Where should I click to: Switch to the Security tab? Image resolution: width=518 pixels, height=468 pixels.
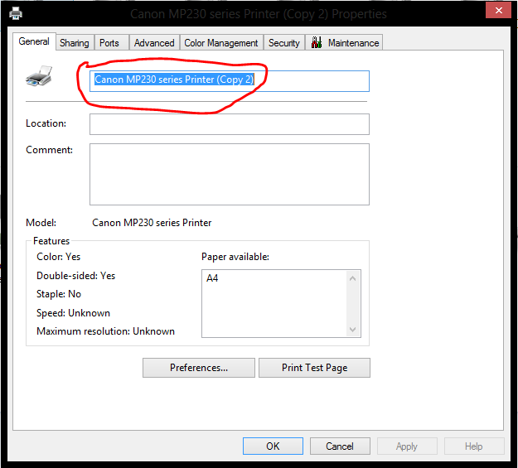284,42
